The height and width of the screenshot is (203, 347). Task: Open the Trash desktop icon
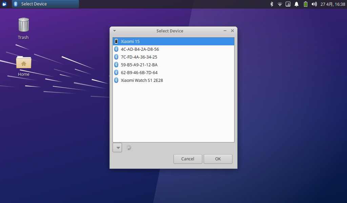coord(23,25)
